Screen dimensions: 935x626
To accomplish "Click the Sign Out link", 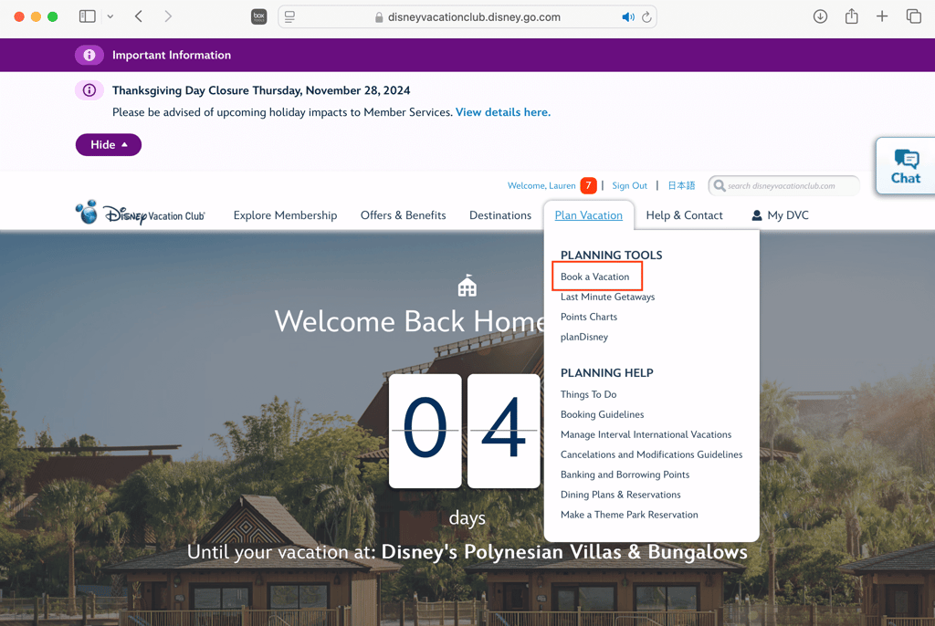I will click(629, 185).
